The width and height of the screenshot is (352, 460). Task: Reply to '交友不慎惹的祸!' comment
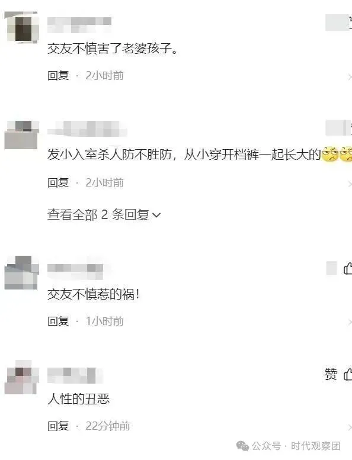click(58, 321)
